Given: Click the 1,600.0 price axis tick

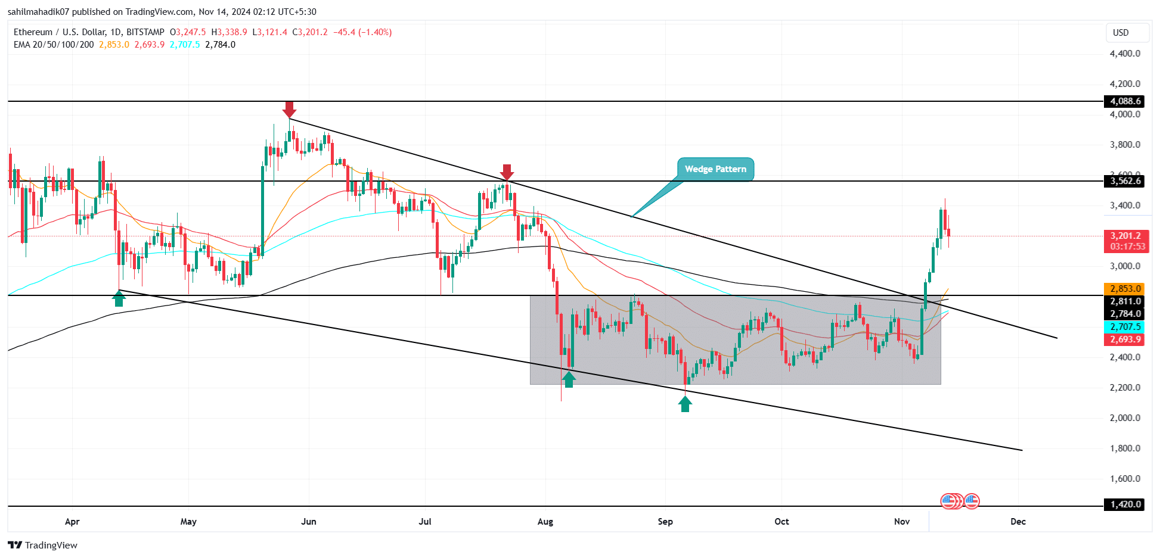Looking at the screenshot, I should (1125, 479).
